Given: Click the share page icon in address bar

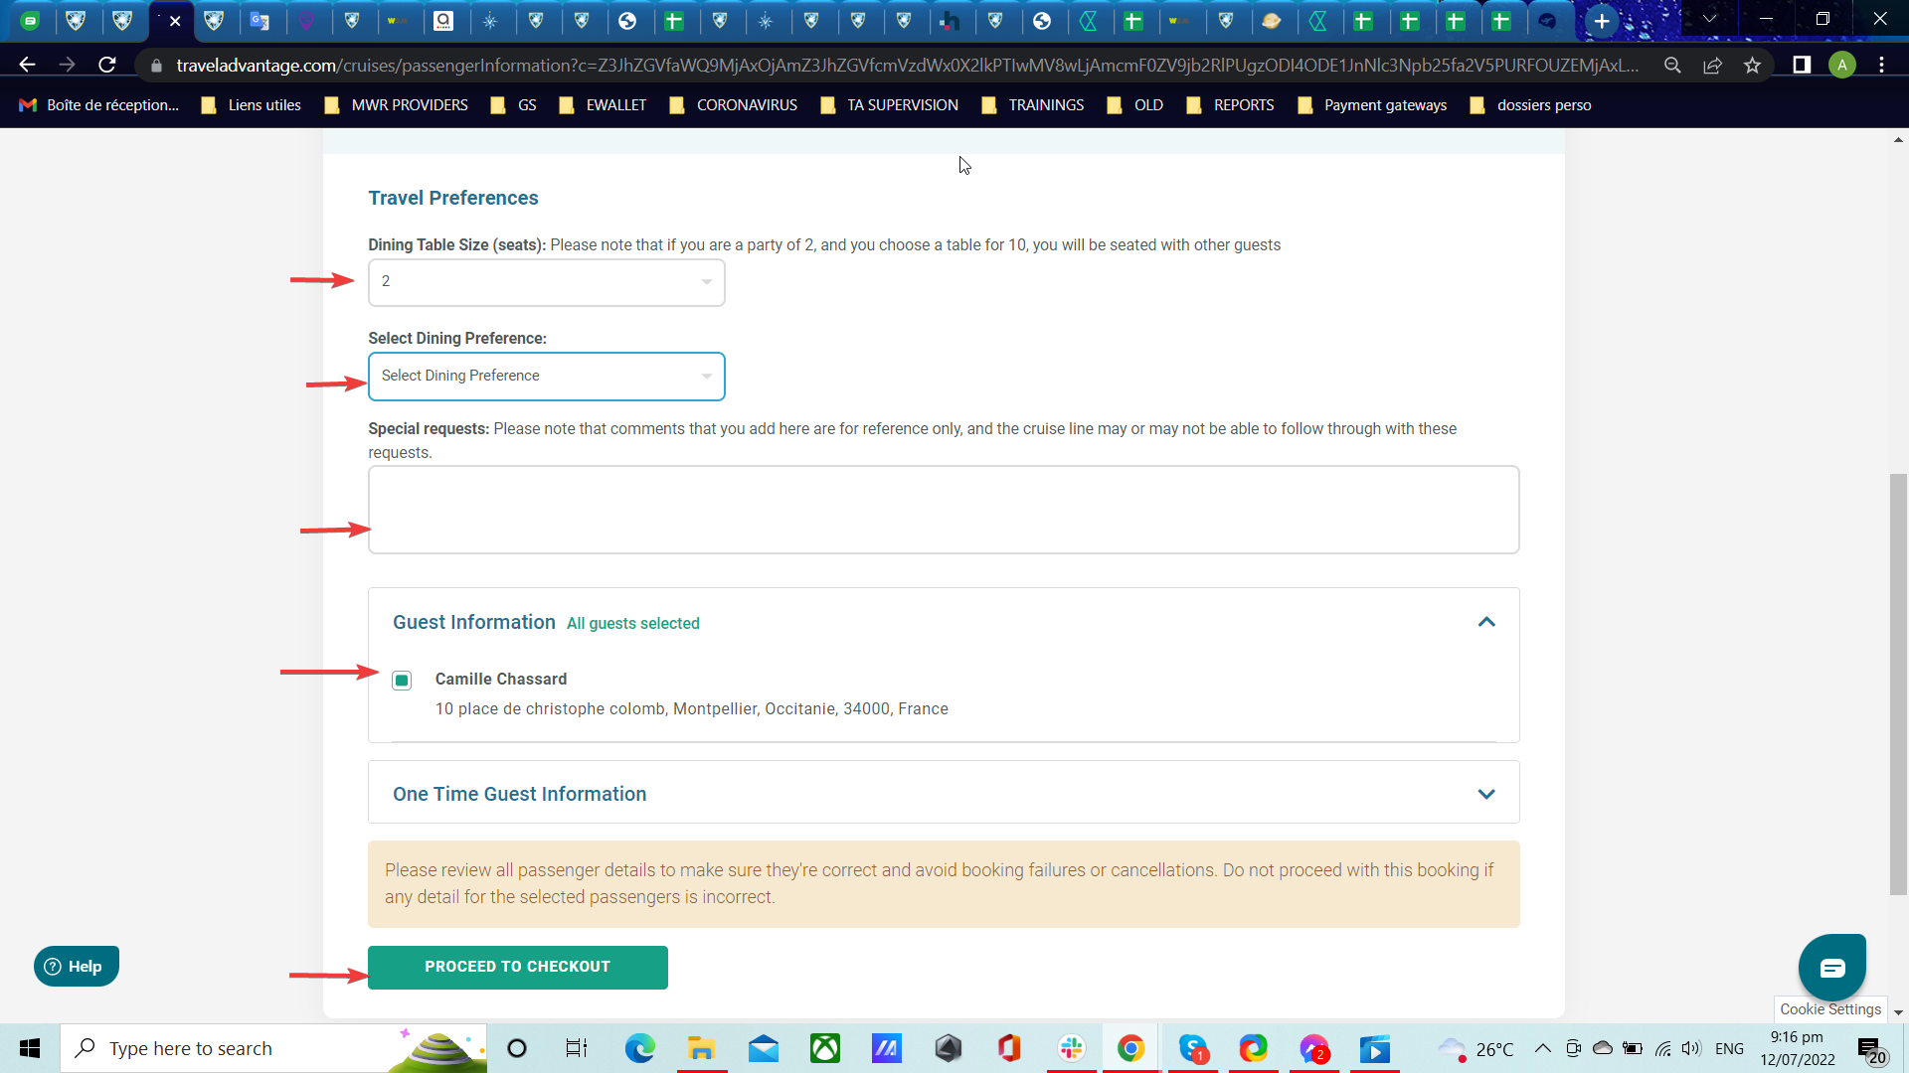Looking at the screenshot, I should 1712,66.
